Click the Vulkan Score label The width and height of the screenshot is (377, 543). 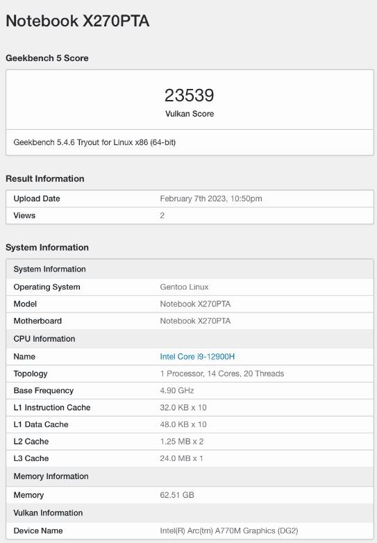click(x=190, y=114)
